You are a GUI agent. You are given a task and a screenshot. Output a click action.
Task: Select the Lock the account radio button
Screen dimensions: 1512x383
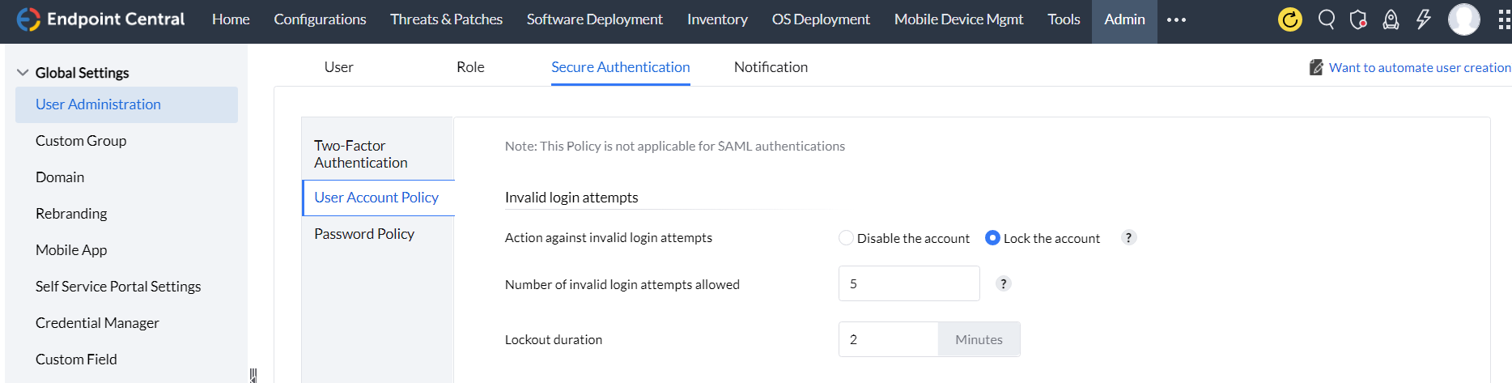tap(992, 238)
